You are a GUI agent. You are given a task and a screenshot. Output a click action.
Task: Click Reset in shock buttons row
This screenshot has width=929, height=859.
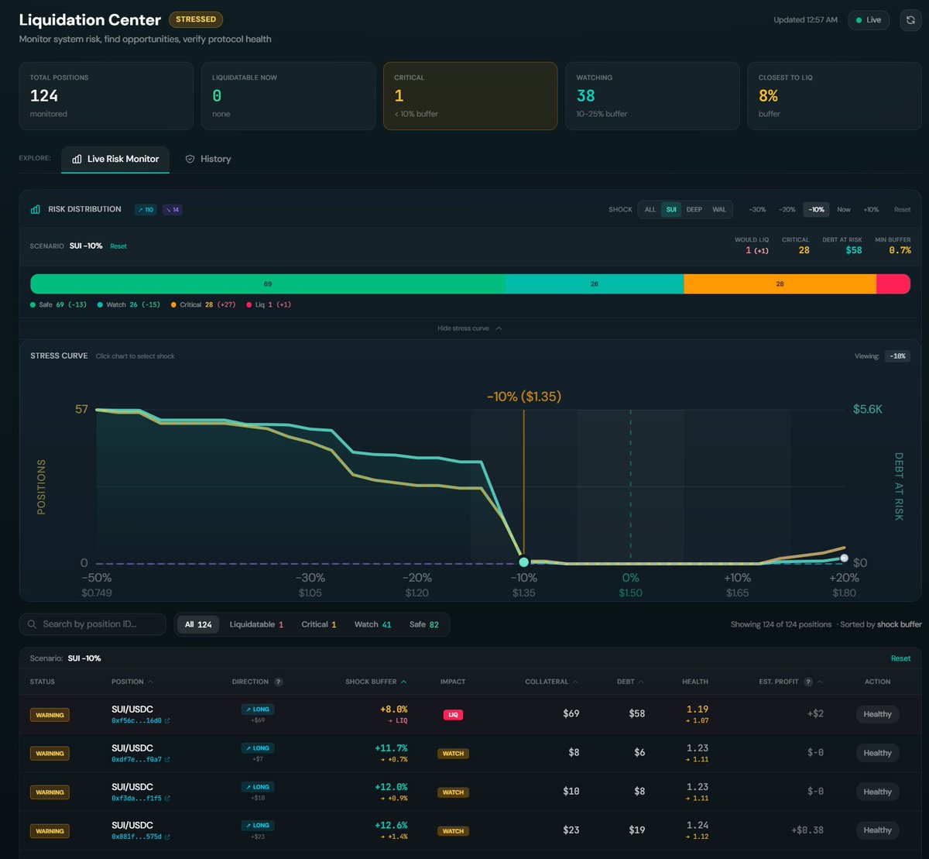click(903, 209)
